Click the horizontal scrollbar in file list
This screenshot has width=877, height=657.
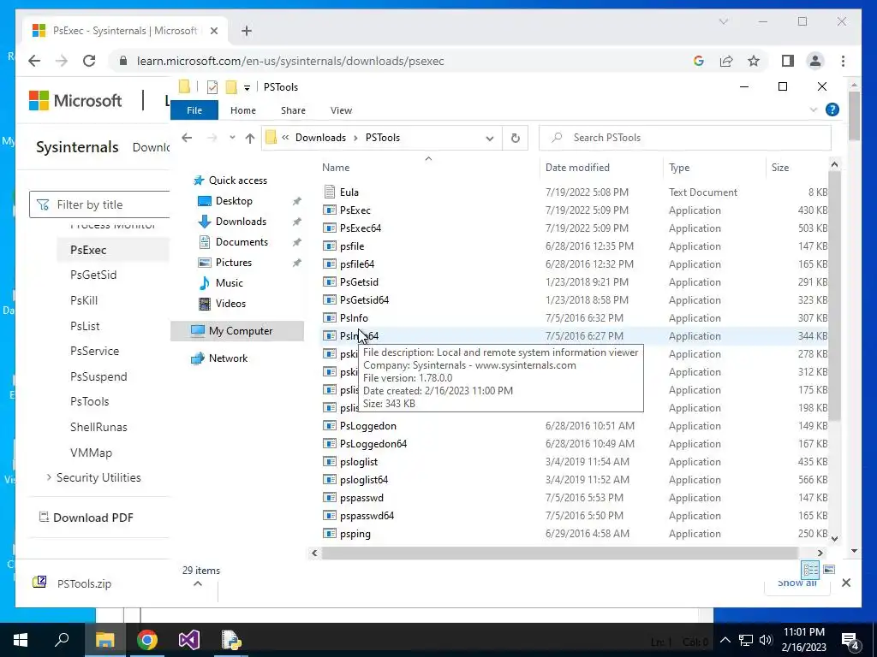pos(559,553)
